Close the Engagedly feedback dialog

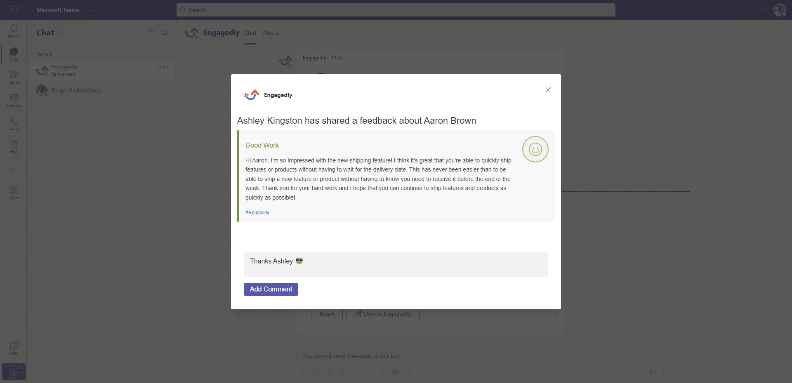click(x=548, y=90)
